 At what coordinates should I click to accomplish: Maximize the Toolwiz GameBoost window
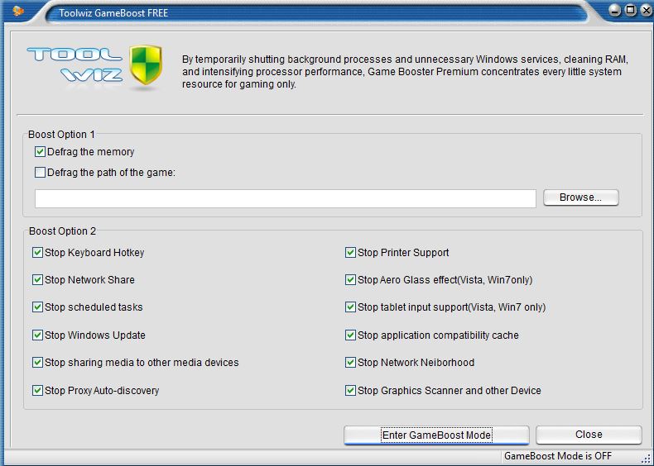point(630,11)
